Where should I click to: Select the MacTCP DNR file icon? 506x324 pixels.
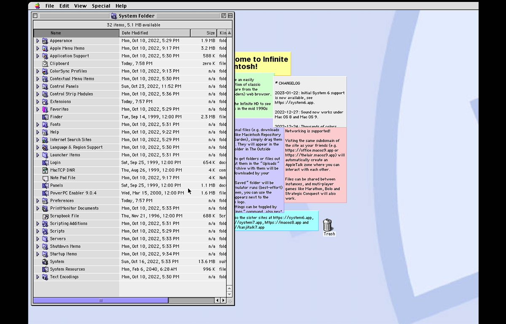pos(45,170)
